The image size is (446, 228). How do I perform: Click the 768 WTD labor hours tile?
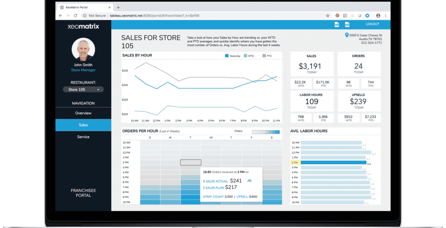pyautogui.click(x=301, y=118)
